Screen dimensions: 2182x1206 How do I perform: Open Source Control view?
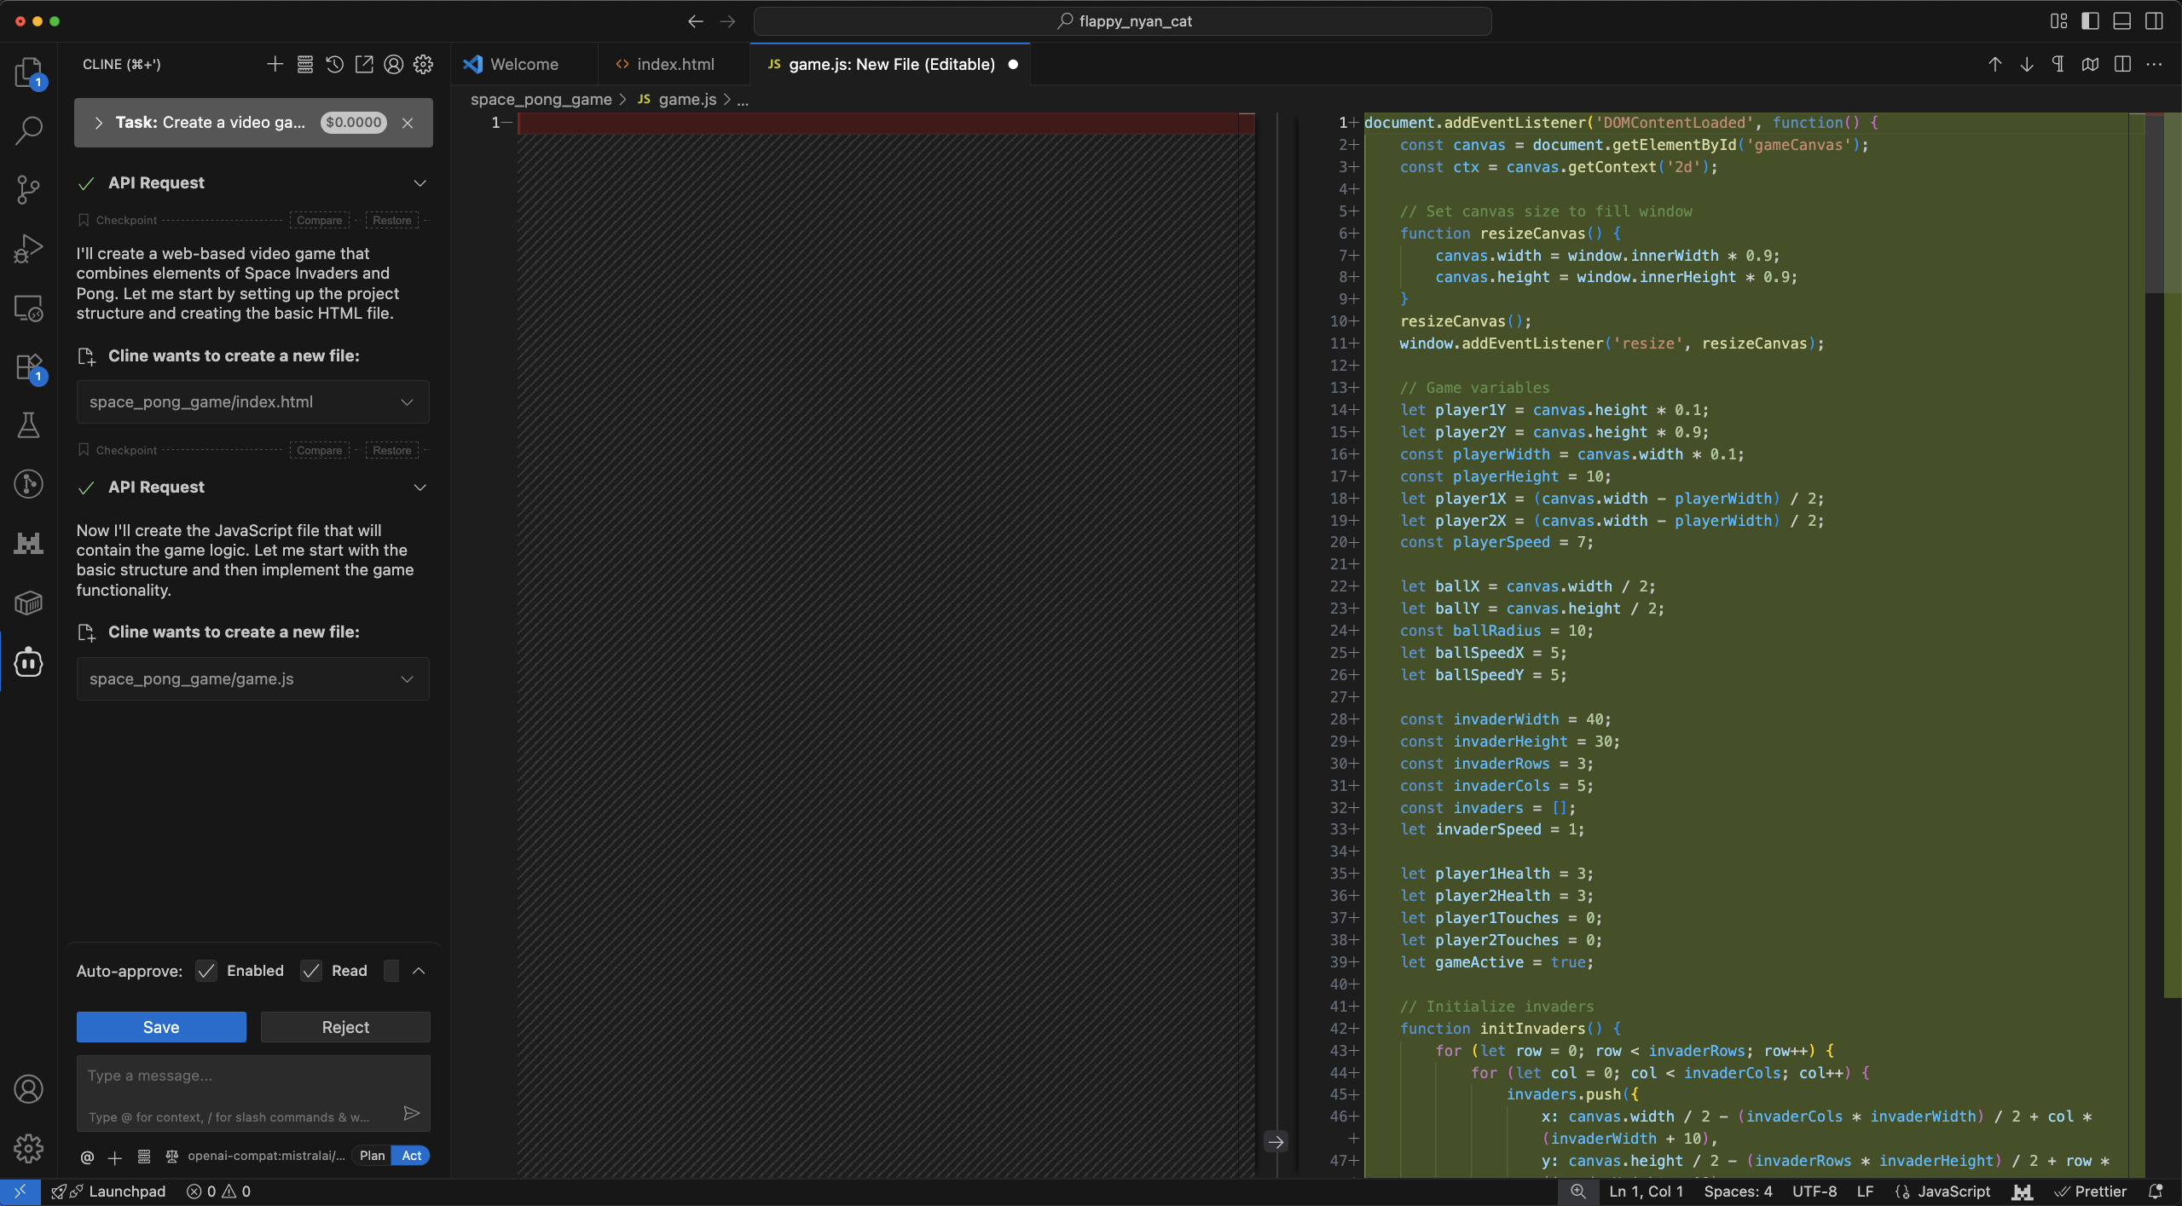(x=28, y=189)
